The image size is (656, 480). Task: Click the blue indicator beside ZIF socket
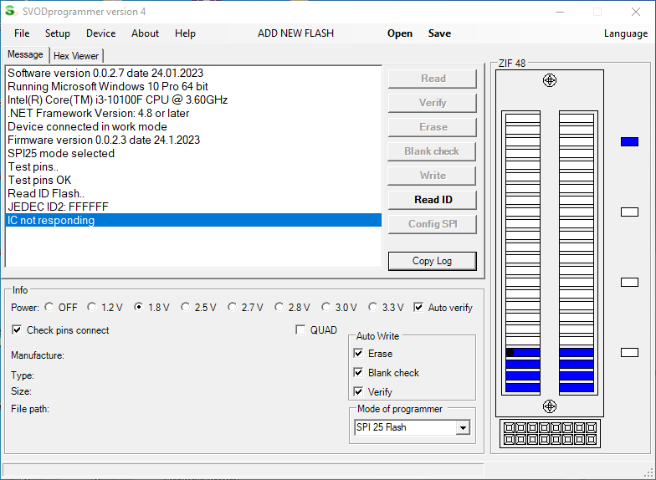(x=629, y=142)
